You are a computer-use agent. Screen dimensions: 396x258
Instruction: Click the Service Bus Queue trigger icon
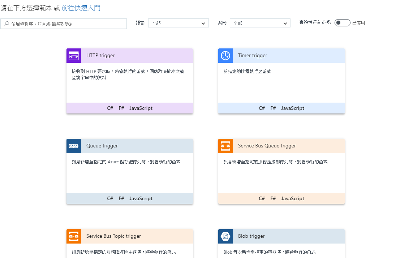pos(225,146)
